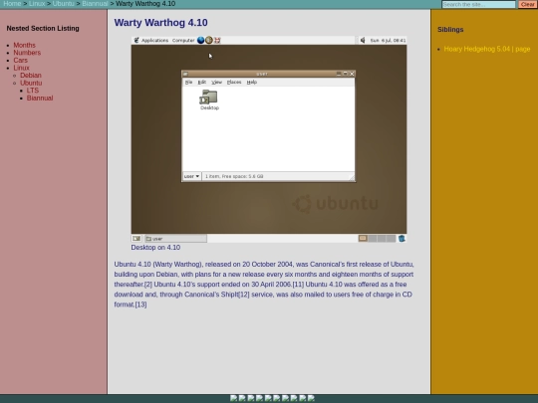Image resolution: width=538 pixels, height=403 pixels.
Task: Open Months in the Nested Section Listing
Action: point(24,45)
